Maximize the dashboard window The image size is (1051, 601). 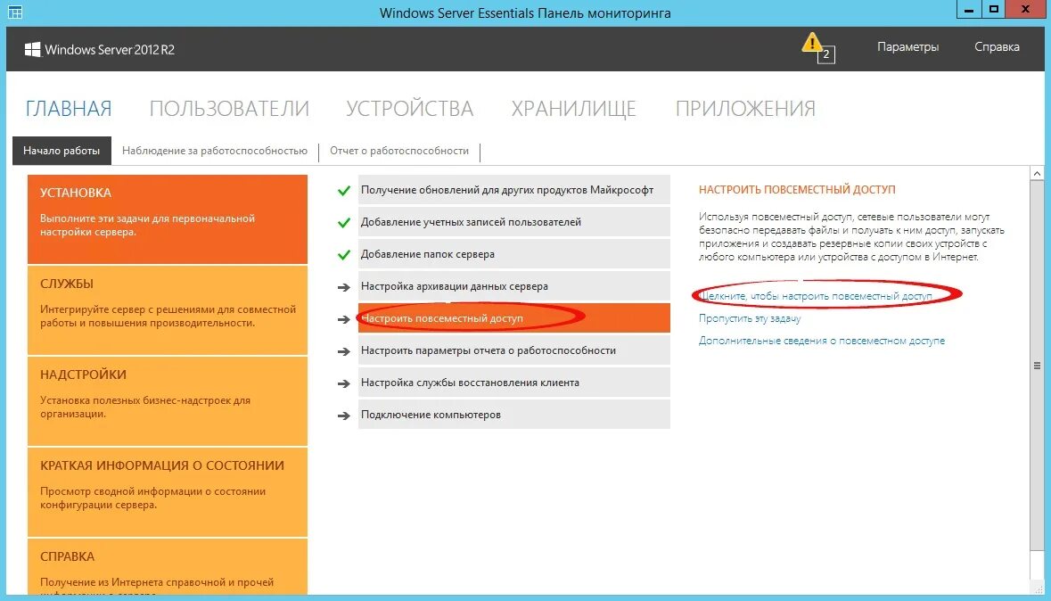click(993, 10)
